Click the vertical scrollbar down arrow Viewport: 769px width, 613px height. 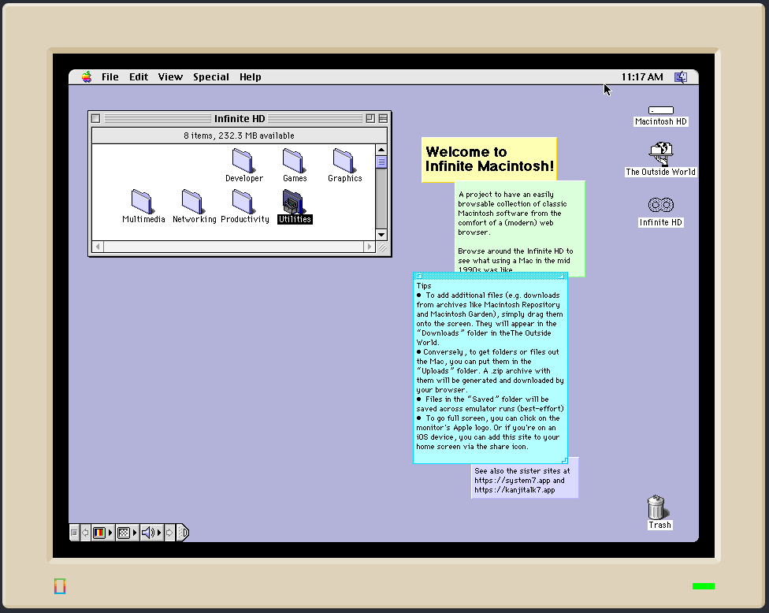pyautogui.click(x=381, y=234)
